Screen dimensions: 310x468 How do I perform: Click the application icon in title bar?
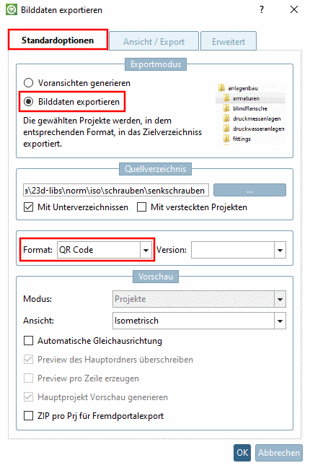click(12, 9)
